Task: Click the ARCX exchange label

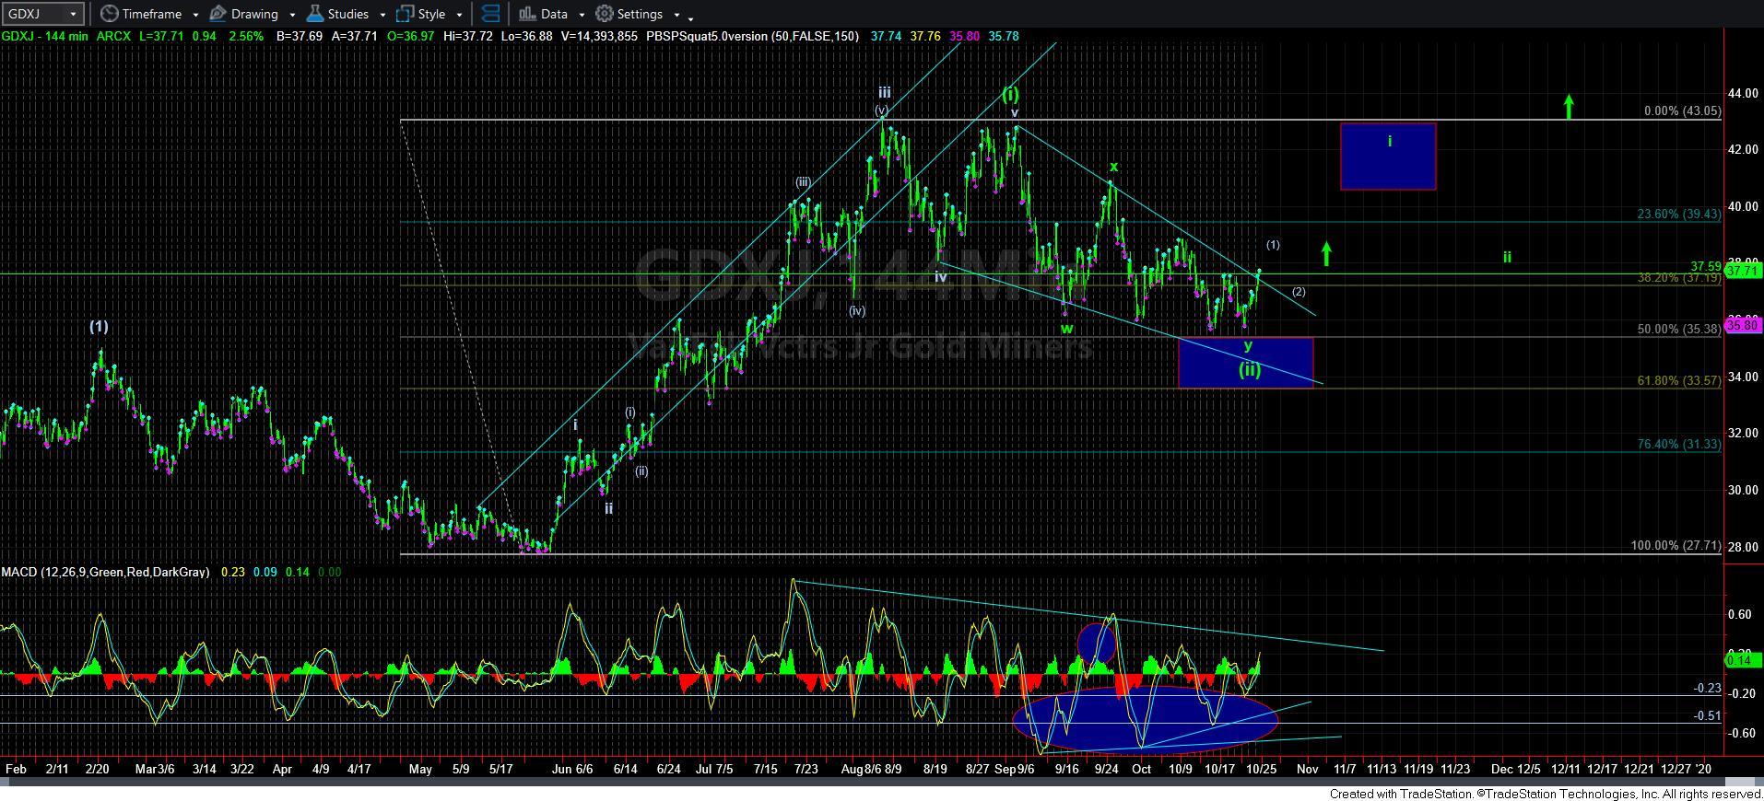Action: [x=113, y=36]
